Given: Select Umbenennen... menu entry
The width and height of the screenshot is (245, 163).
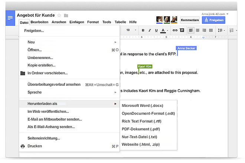Looking at the screenshot, I should pos(69,58).
